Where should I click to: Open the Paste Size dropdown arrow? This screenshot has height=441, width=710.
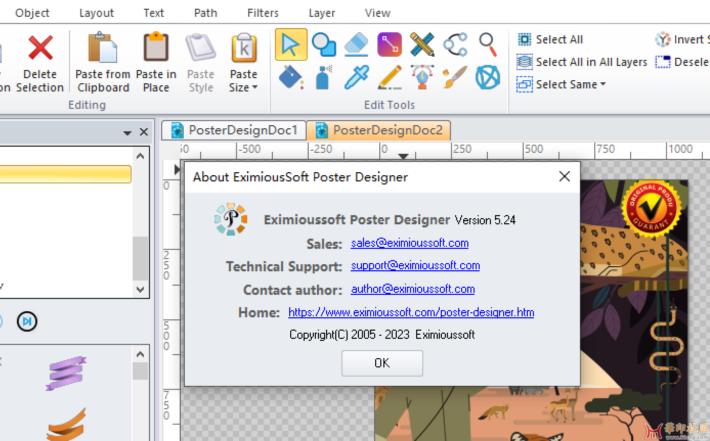tap(254, 87)
